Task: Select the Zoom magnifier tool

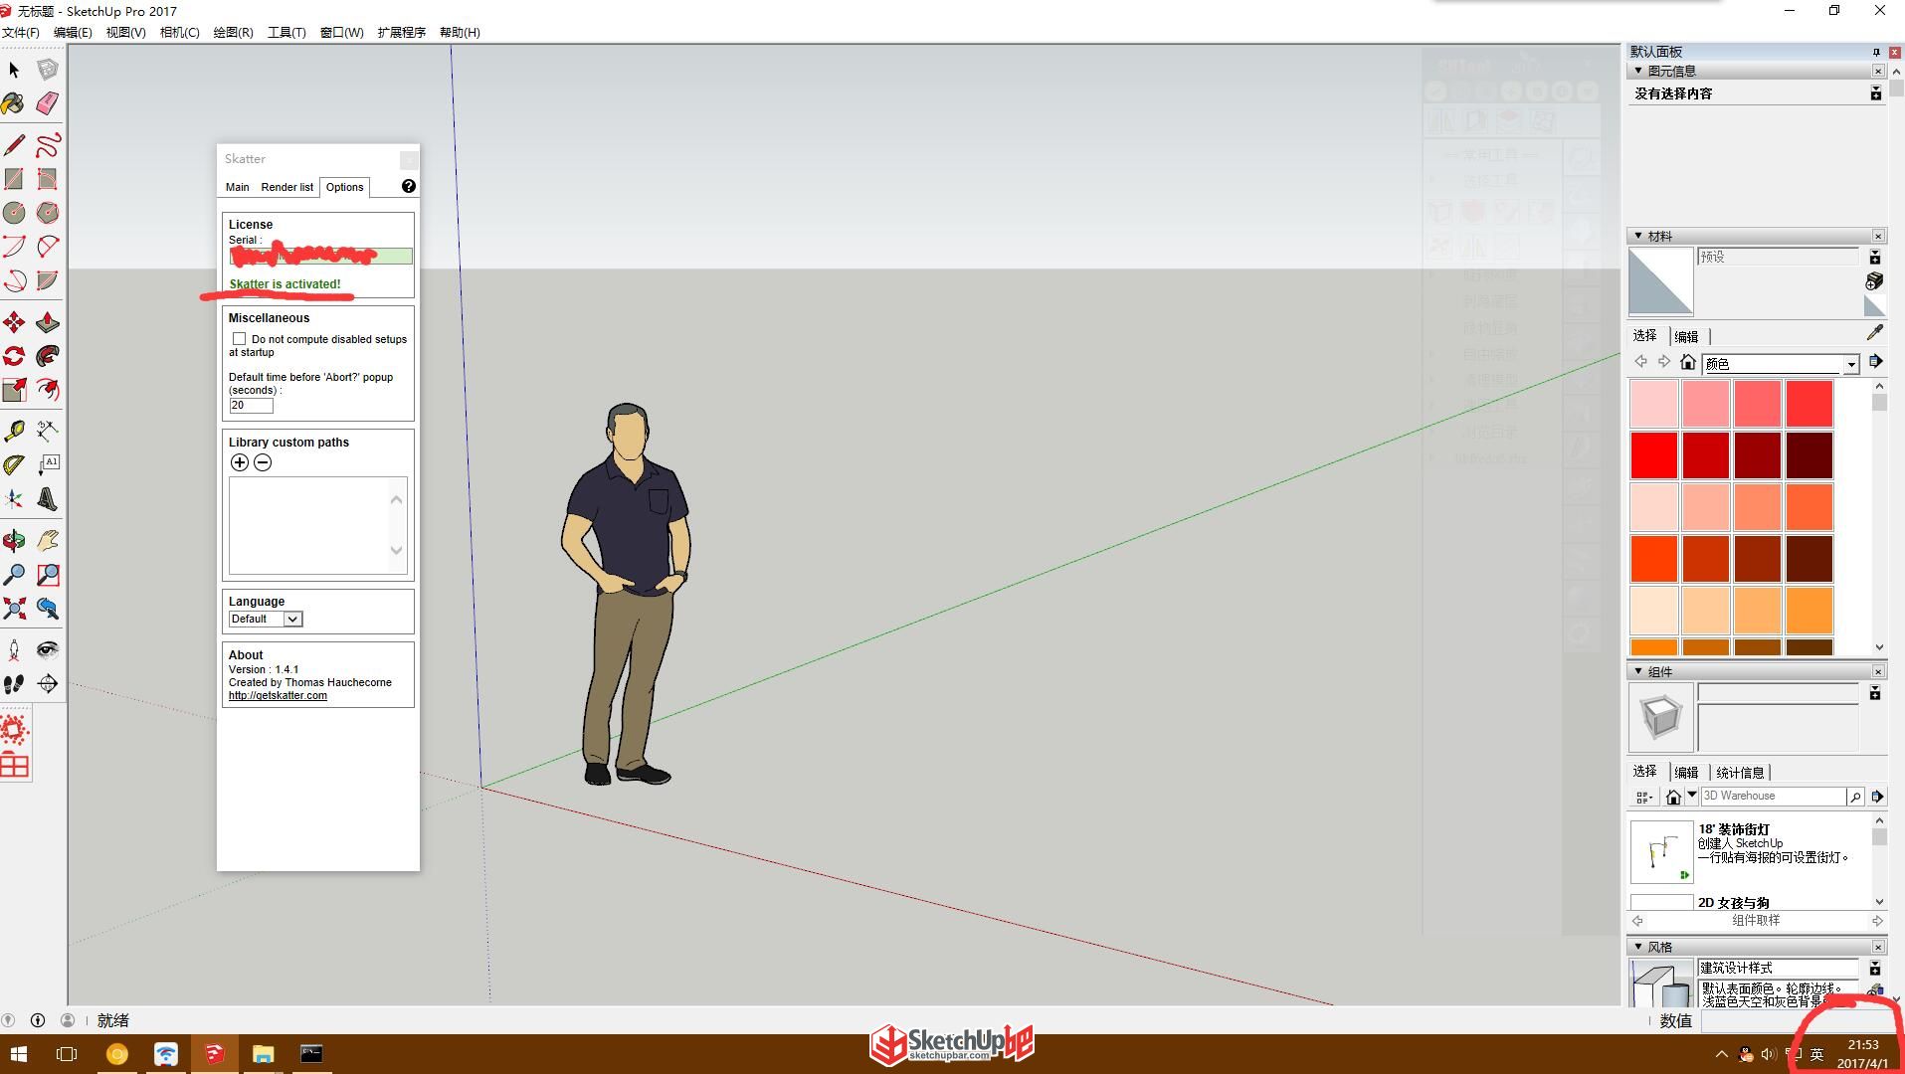Action: [x=14, y=575]
